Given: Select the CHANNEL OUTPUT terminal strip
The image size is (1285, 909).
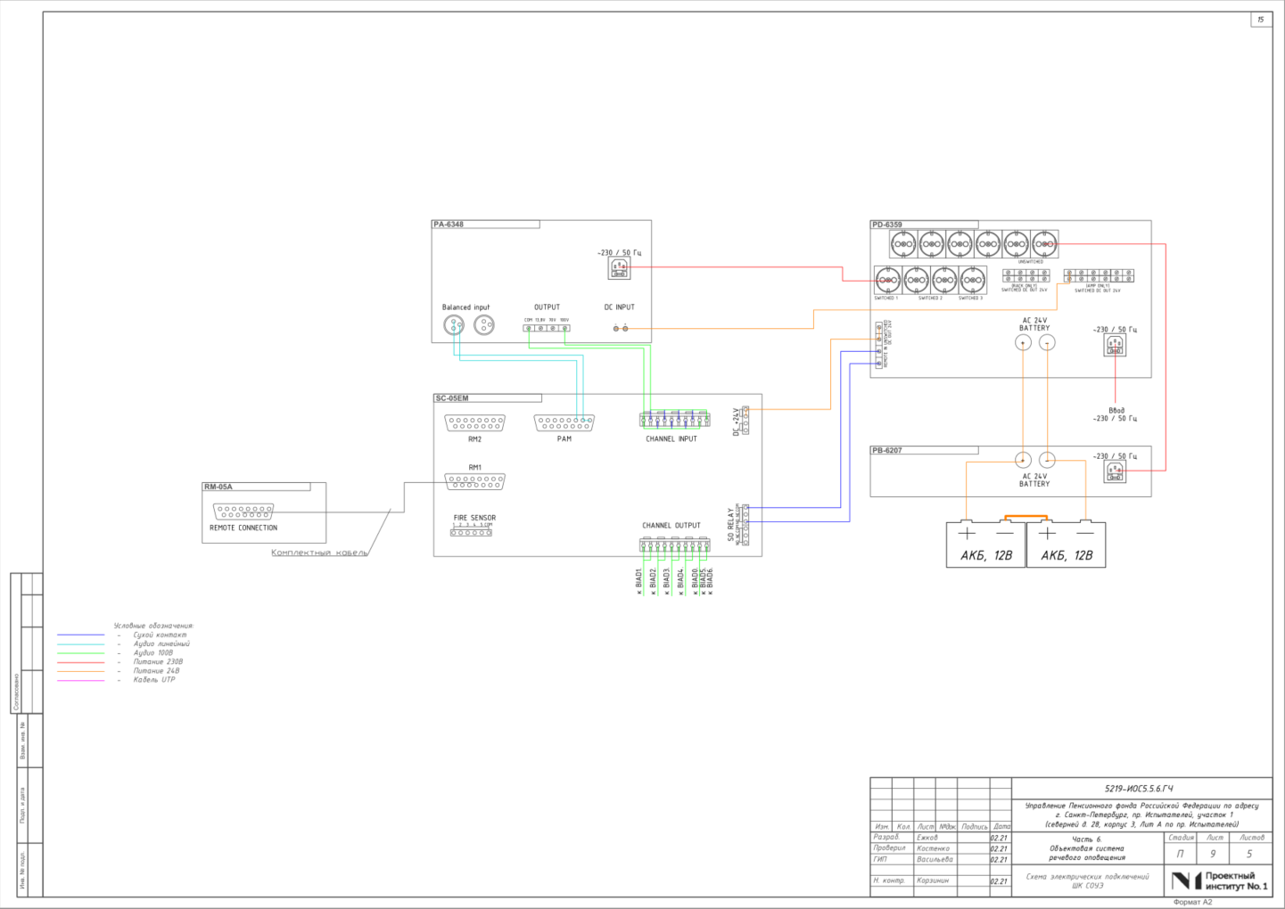Looking at the screenshot, I should [x=675, y=544].
